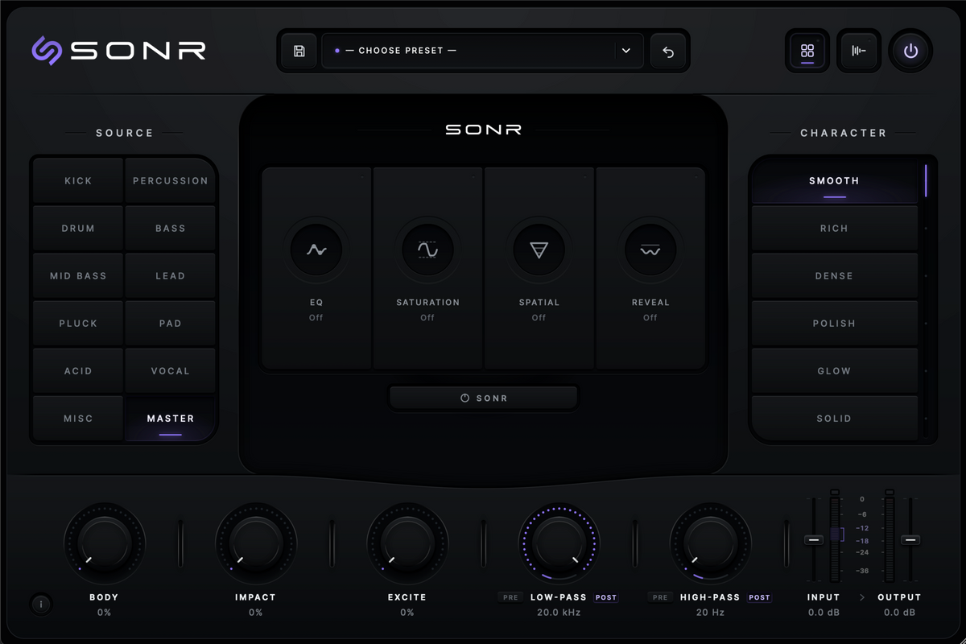The height and width of the screenshot is (644, 966).
Task: Click the EQ module curve icon
Action: pos(316,250)
